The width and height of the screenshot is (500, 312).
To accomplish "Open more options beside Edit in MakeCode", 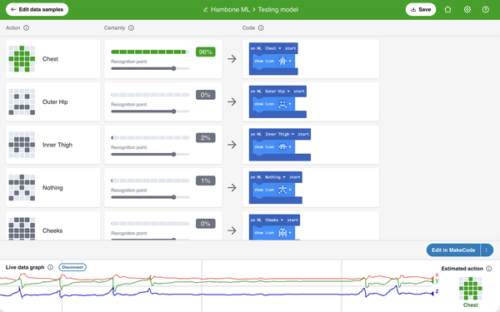I will pos(487,250).
